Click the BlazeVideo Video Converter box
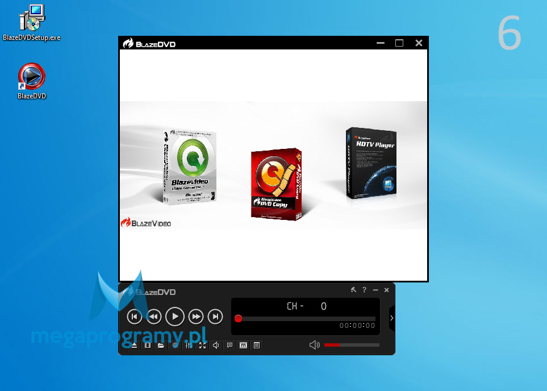The height and width of the screenshot is (391, 547). (x=190, y=167)
